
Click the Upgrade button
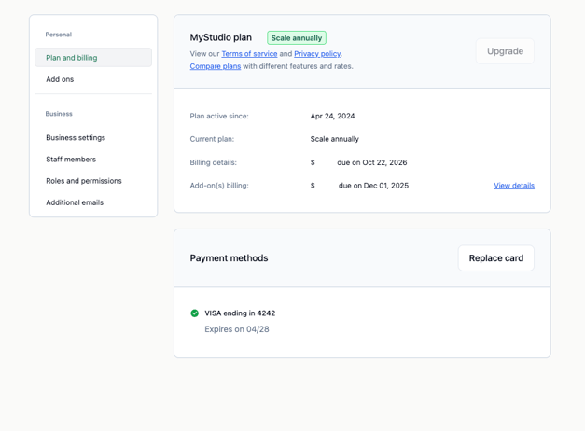click(505, 51)
